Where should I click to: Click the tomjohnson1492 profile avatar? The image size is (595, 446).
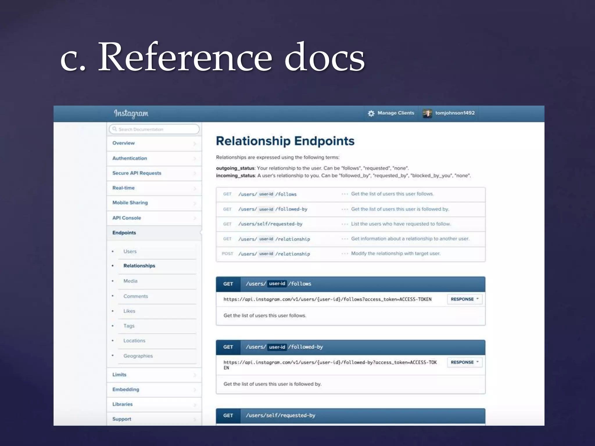tap(427, 113)
